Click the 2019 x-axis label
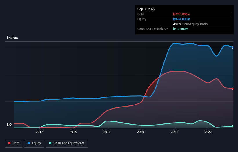238x152 pixels. click(107, 132)
